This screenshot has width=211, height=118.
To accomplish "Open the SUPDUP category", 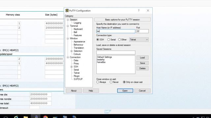I will pos(78,79).
